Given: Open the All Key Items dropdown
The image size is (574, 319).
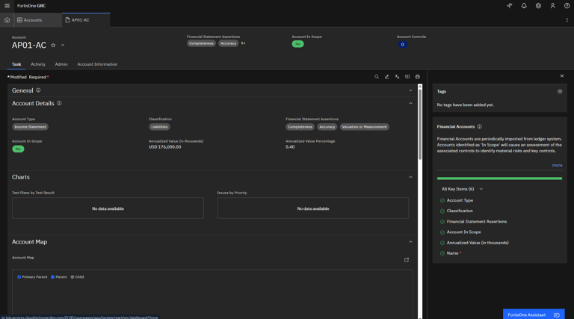Looking at the screenshot, I should 462,189.
